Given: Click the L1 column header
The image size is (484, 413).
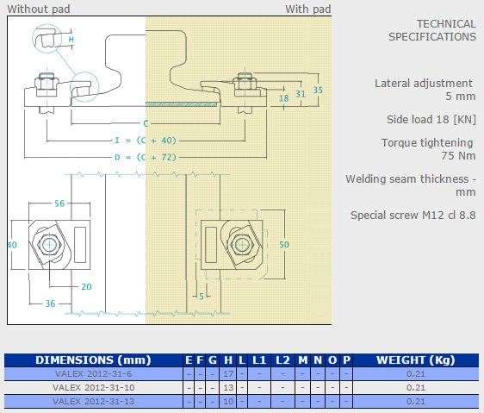Looking at the screenshot, I should click(259, 360).
